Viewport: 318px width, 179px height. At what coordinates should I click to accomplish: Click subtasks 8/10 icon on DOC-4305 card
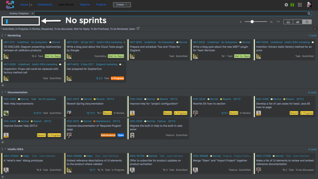(x=34, y=113)
